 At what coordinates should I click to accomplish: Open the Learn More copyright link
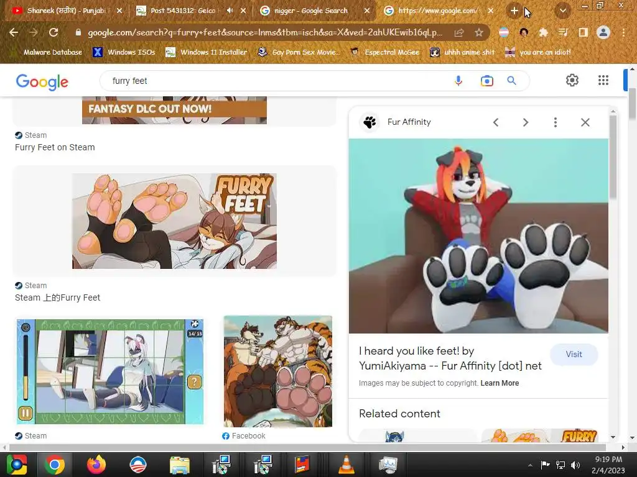(x=500, y=383)
